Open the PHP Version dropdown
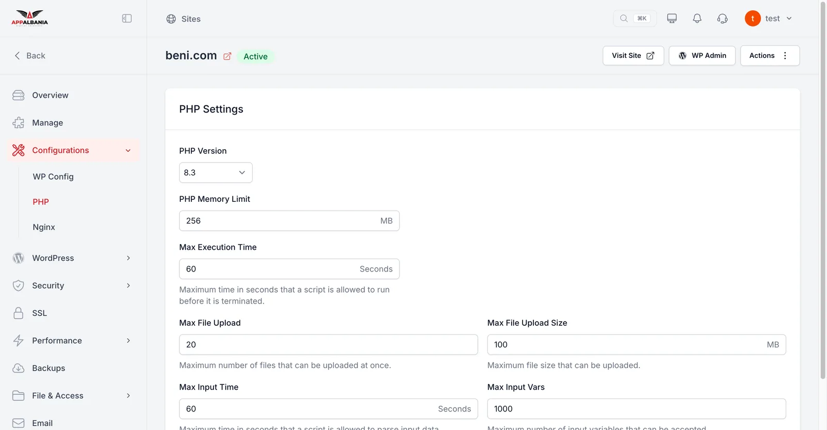This screenshot has width=827, height=430. point(216,172)
